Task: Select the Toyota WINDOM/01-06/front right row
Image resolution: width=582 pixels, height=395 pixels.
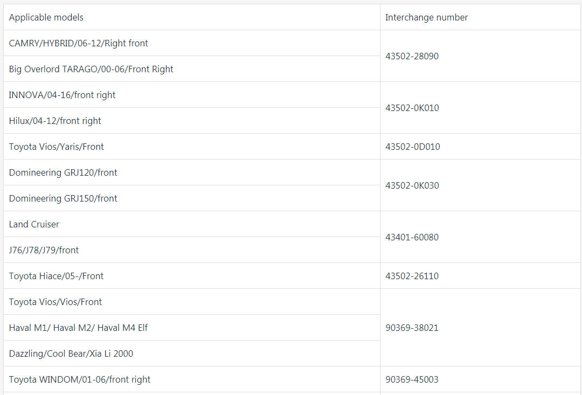Action: tap(192, 379)
